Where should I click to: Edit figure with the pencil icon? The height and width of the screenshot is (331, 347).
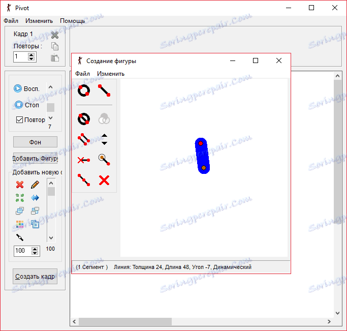pyautogui.click(x=35, y=185)
